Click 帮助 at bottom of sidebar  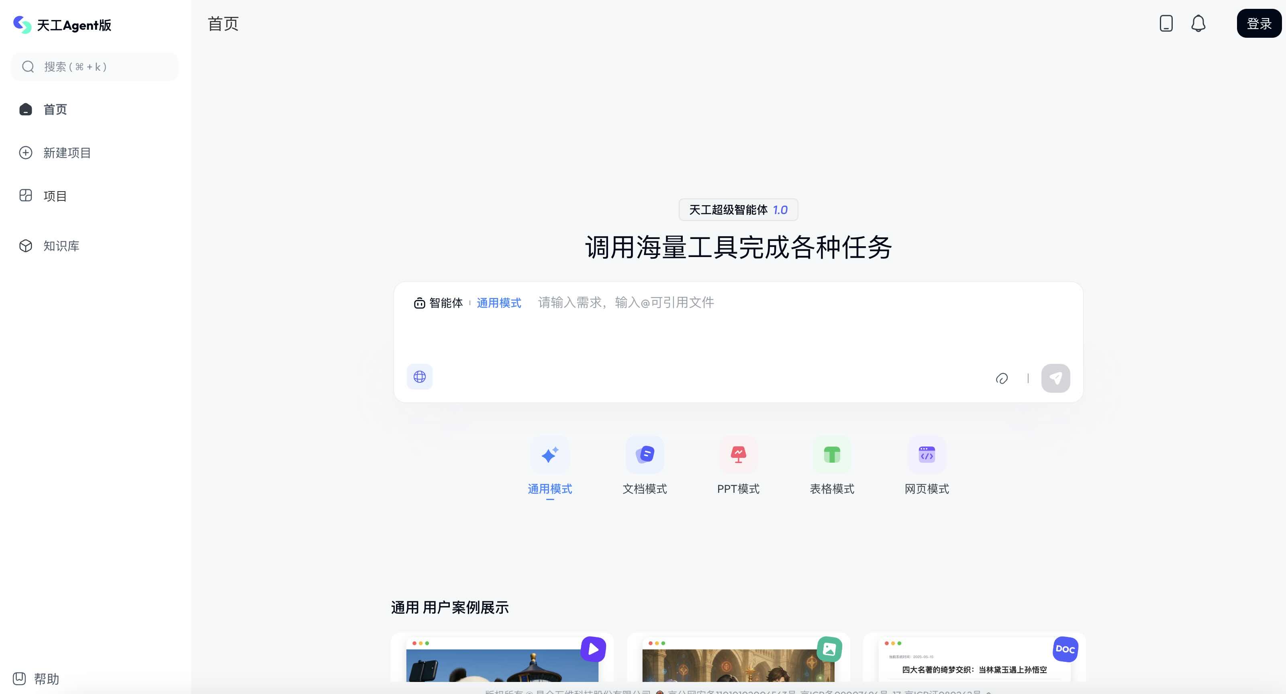coord(46,679)
